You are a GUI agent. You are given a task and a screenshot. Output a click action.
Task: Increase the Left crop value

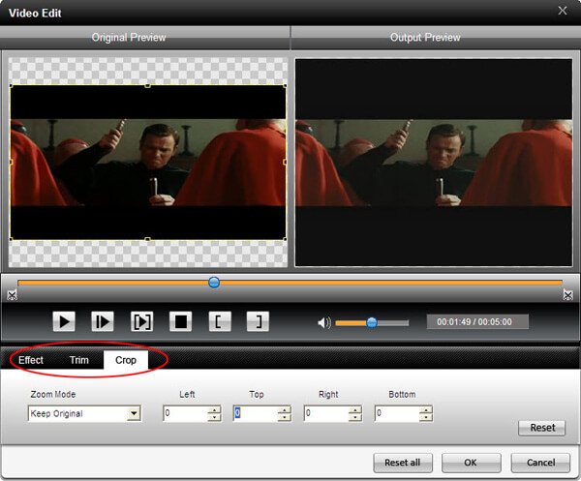(x=214, y=409)
